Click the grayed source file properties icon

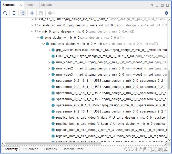[x=41, y=13]
